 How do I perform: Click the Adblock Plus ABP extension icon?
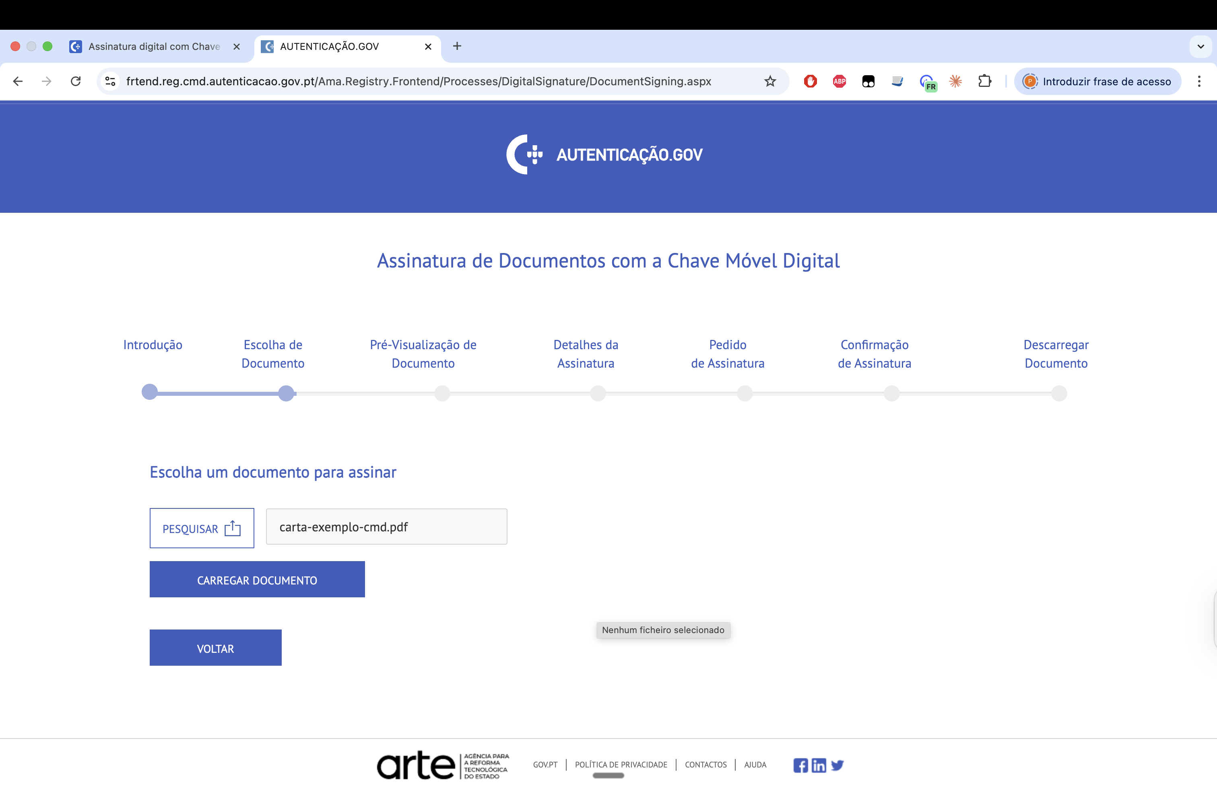pos(839,81)
